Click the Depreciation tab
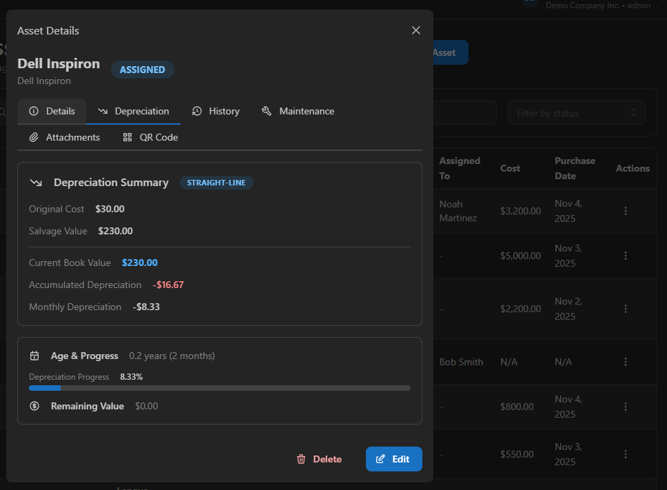Viewport: 667px width, 490px height. (133, 111)
